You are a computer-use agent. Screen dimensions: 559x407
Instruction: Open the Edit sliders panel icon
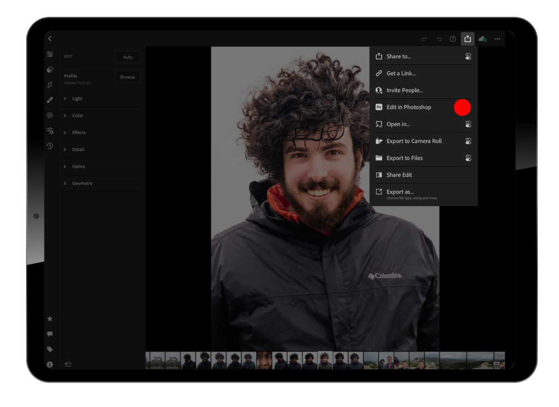[x=50, y=54]
